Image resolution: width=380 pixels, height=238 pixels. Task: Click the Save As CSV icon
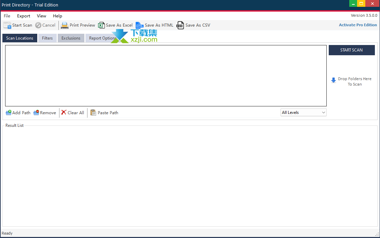click(x=180, y=25)
